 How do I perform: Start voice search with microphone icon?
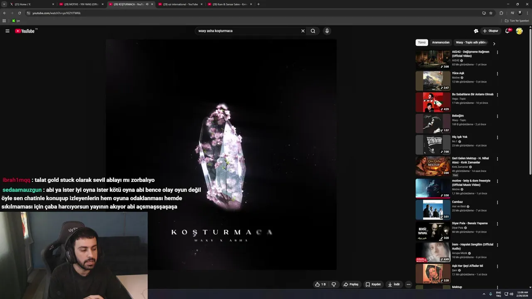click(327, 31)
